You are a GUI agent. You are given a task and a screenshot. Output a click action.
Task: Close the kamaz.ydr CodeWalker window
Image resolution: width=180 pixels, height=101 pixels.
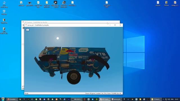(120, 25)
